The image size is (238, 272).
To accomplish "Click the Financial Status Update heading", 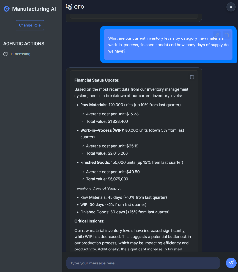I will pyautogui.click(x=92, y=80).
